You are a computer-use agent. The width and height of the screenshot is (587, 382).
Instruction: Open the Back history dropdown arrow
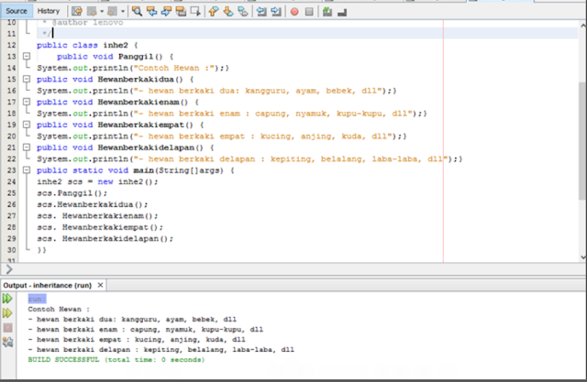coord(102,12)
